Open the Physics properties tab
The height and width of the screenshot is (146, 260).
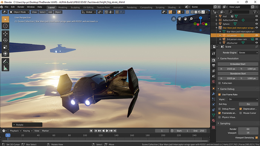point(214,105)
